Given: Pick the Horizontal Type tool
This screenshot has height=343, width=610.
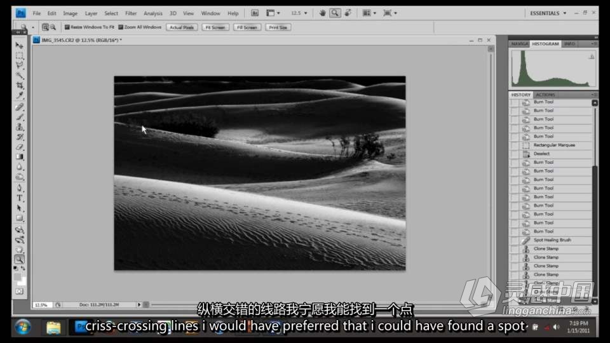Looking at the screenshot, I should 20,198.
